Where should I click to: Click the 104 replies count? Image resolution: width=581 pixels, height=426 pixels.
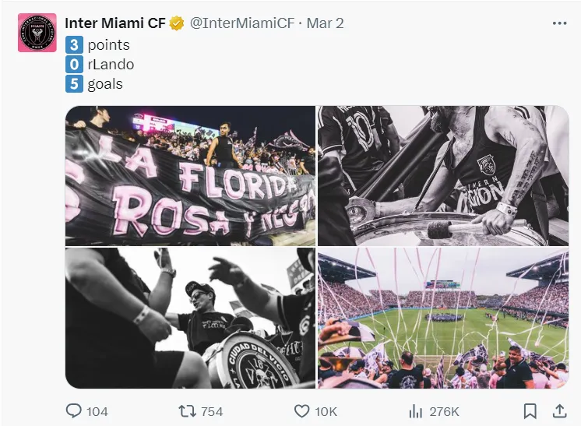pyautogui.click(x=97, y=411)
